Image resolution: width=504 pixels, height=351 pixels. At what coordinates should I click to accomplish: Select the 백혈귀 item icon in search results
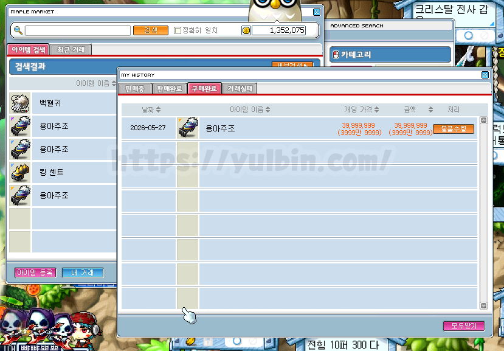[x=20, y=103]
